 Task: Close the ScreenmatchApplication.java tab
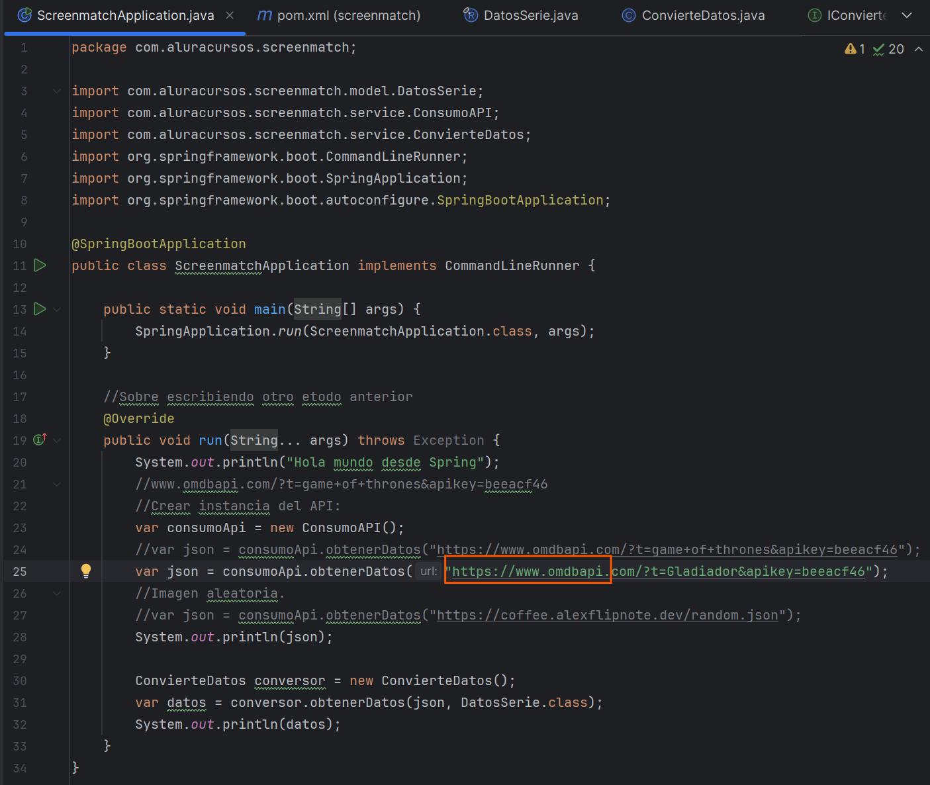(230, 15)
